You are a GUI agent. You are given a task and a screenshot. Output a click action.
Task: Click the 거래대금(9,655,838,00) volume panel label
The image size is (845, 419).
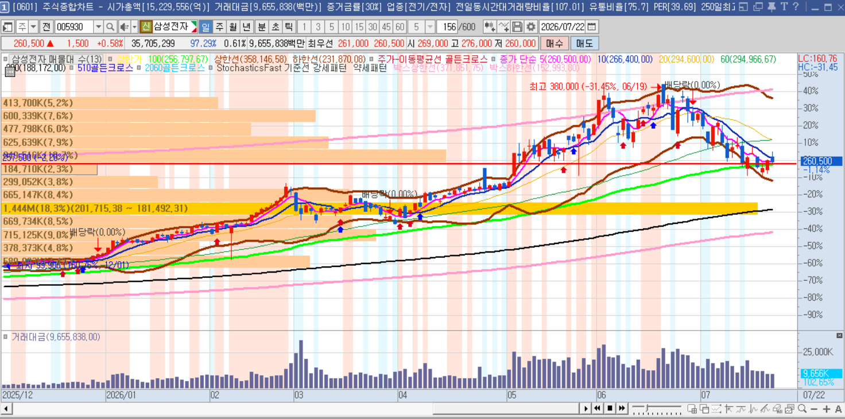[56, 337]
